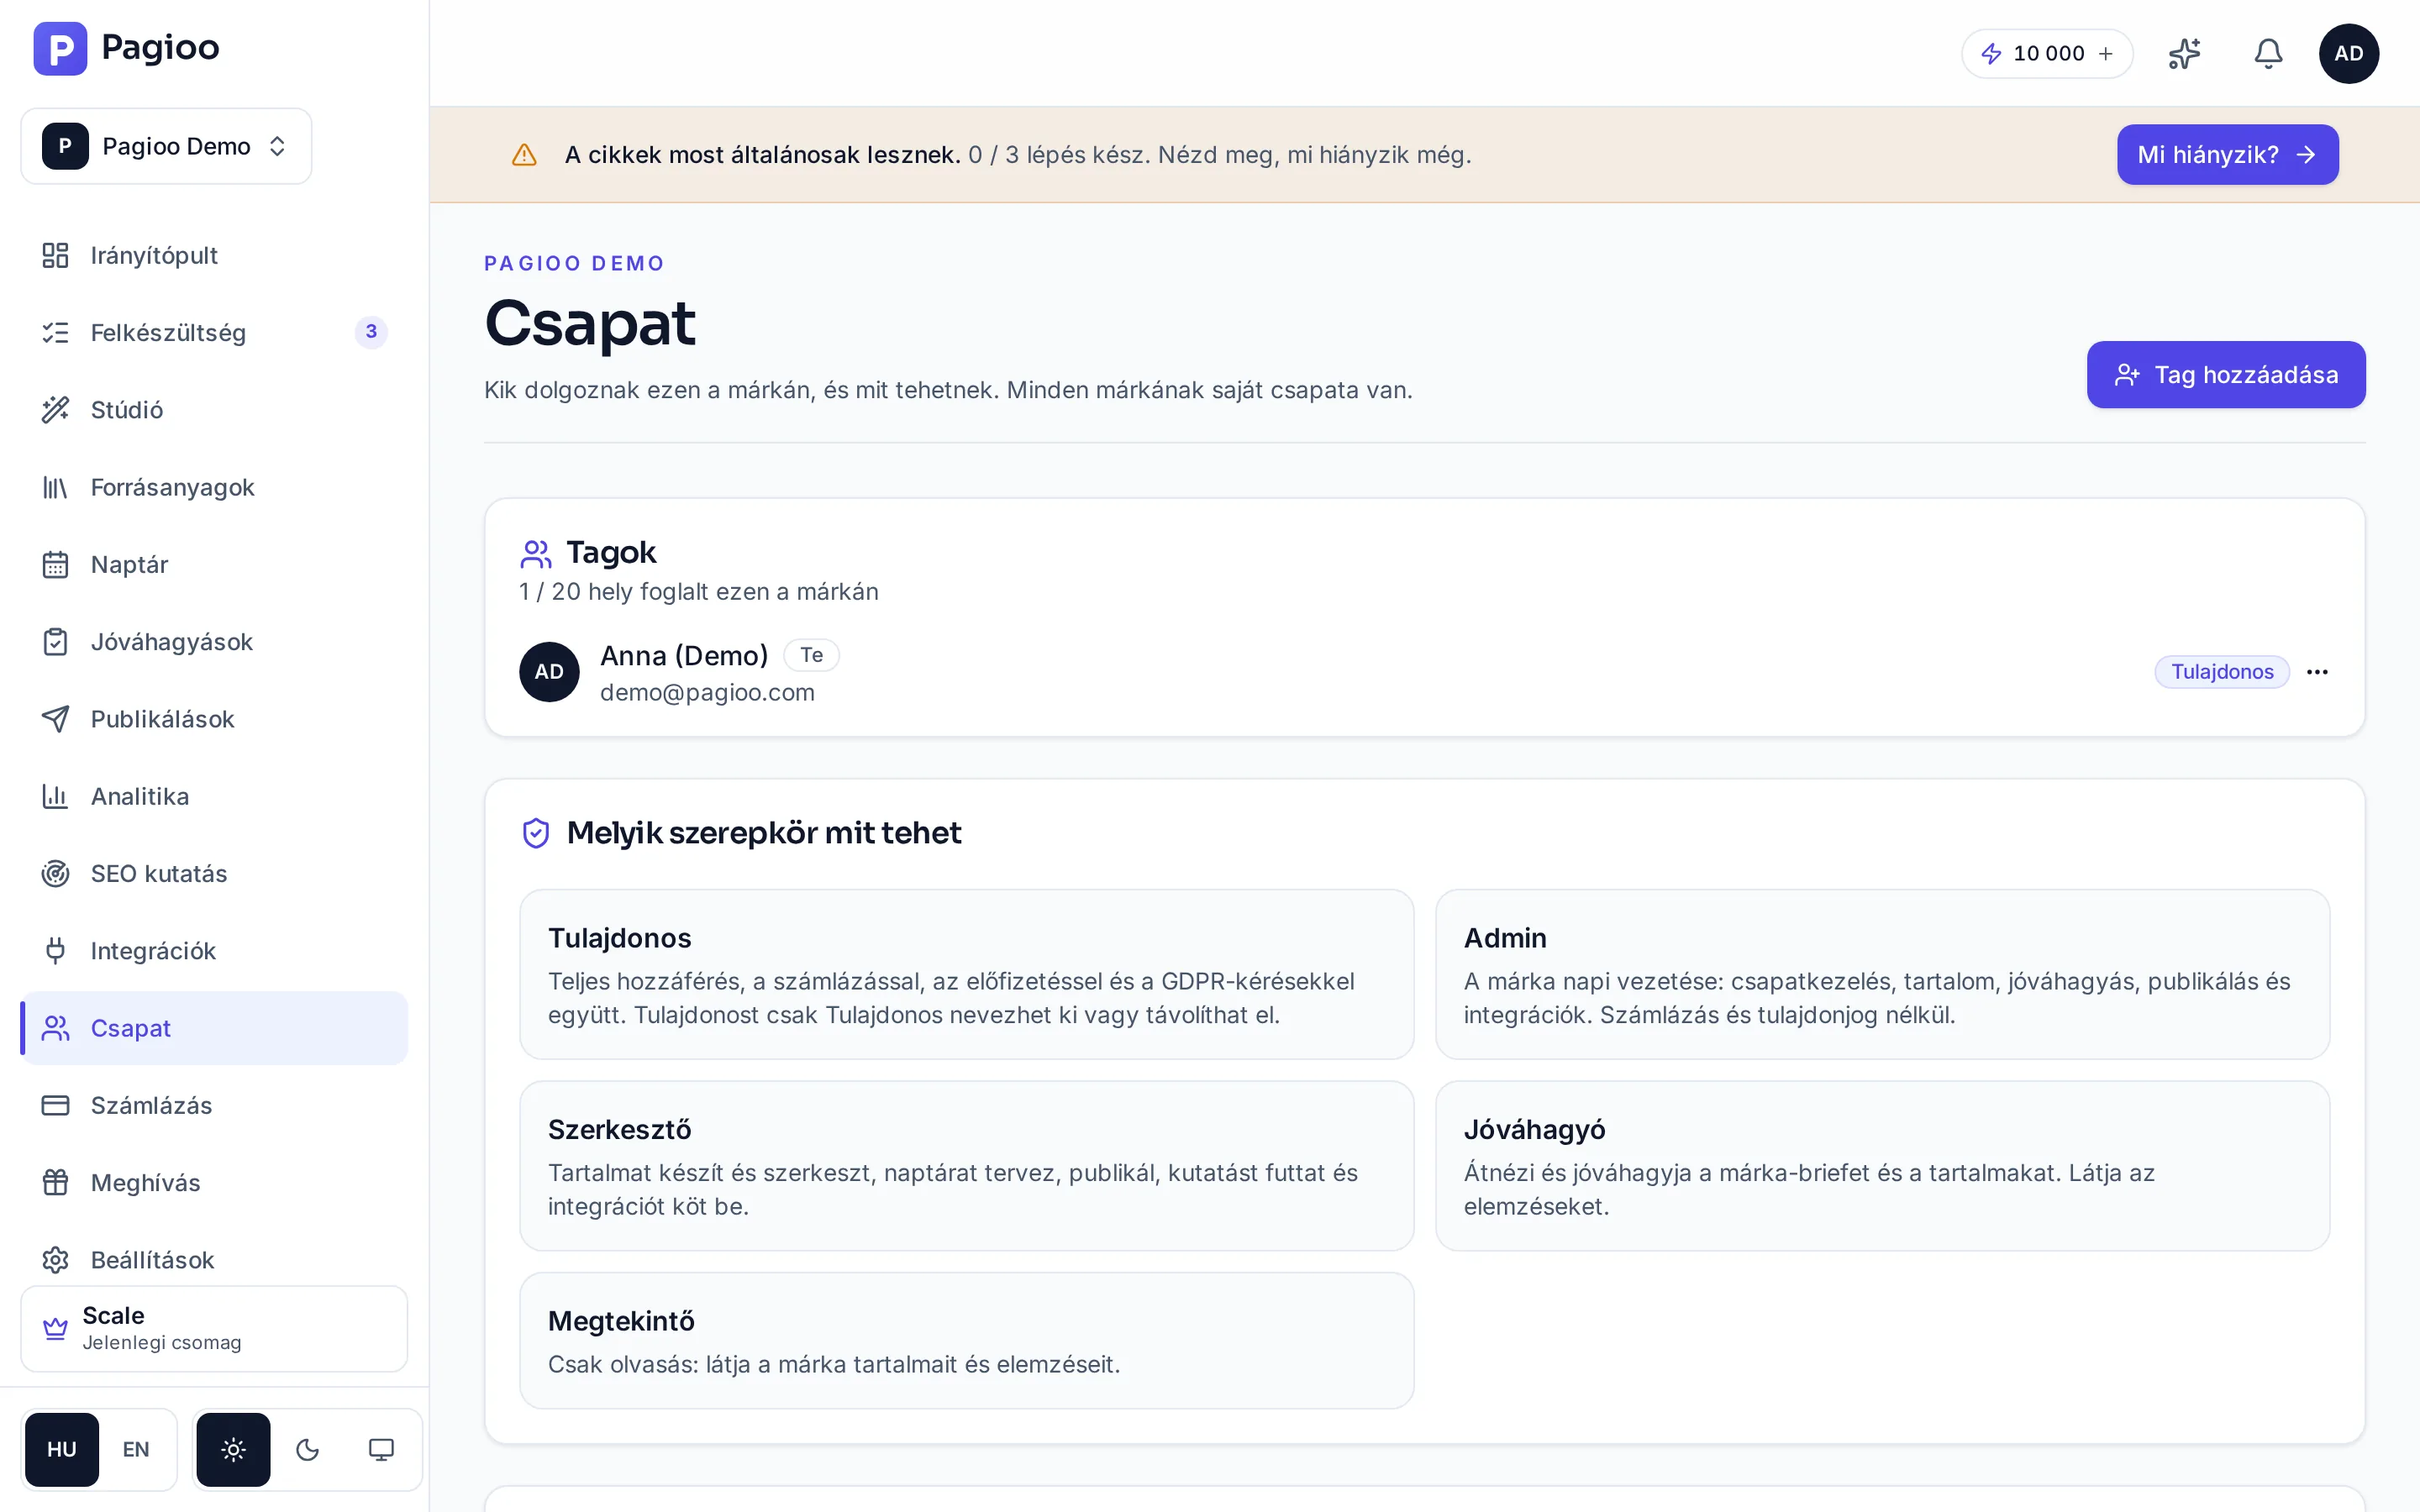2420x1512 pixels.
Task: Click the Admin role description card
Action: 1882,974
